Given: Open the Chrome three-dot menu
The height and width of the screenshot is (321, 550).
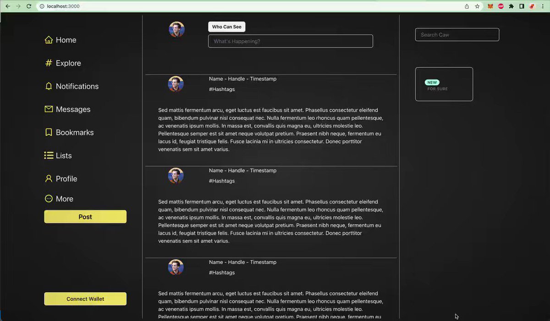Looking at the screenshot, I should (x=543, y=6).
